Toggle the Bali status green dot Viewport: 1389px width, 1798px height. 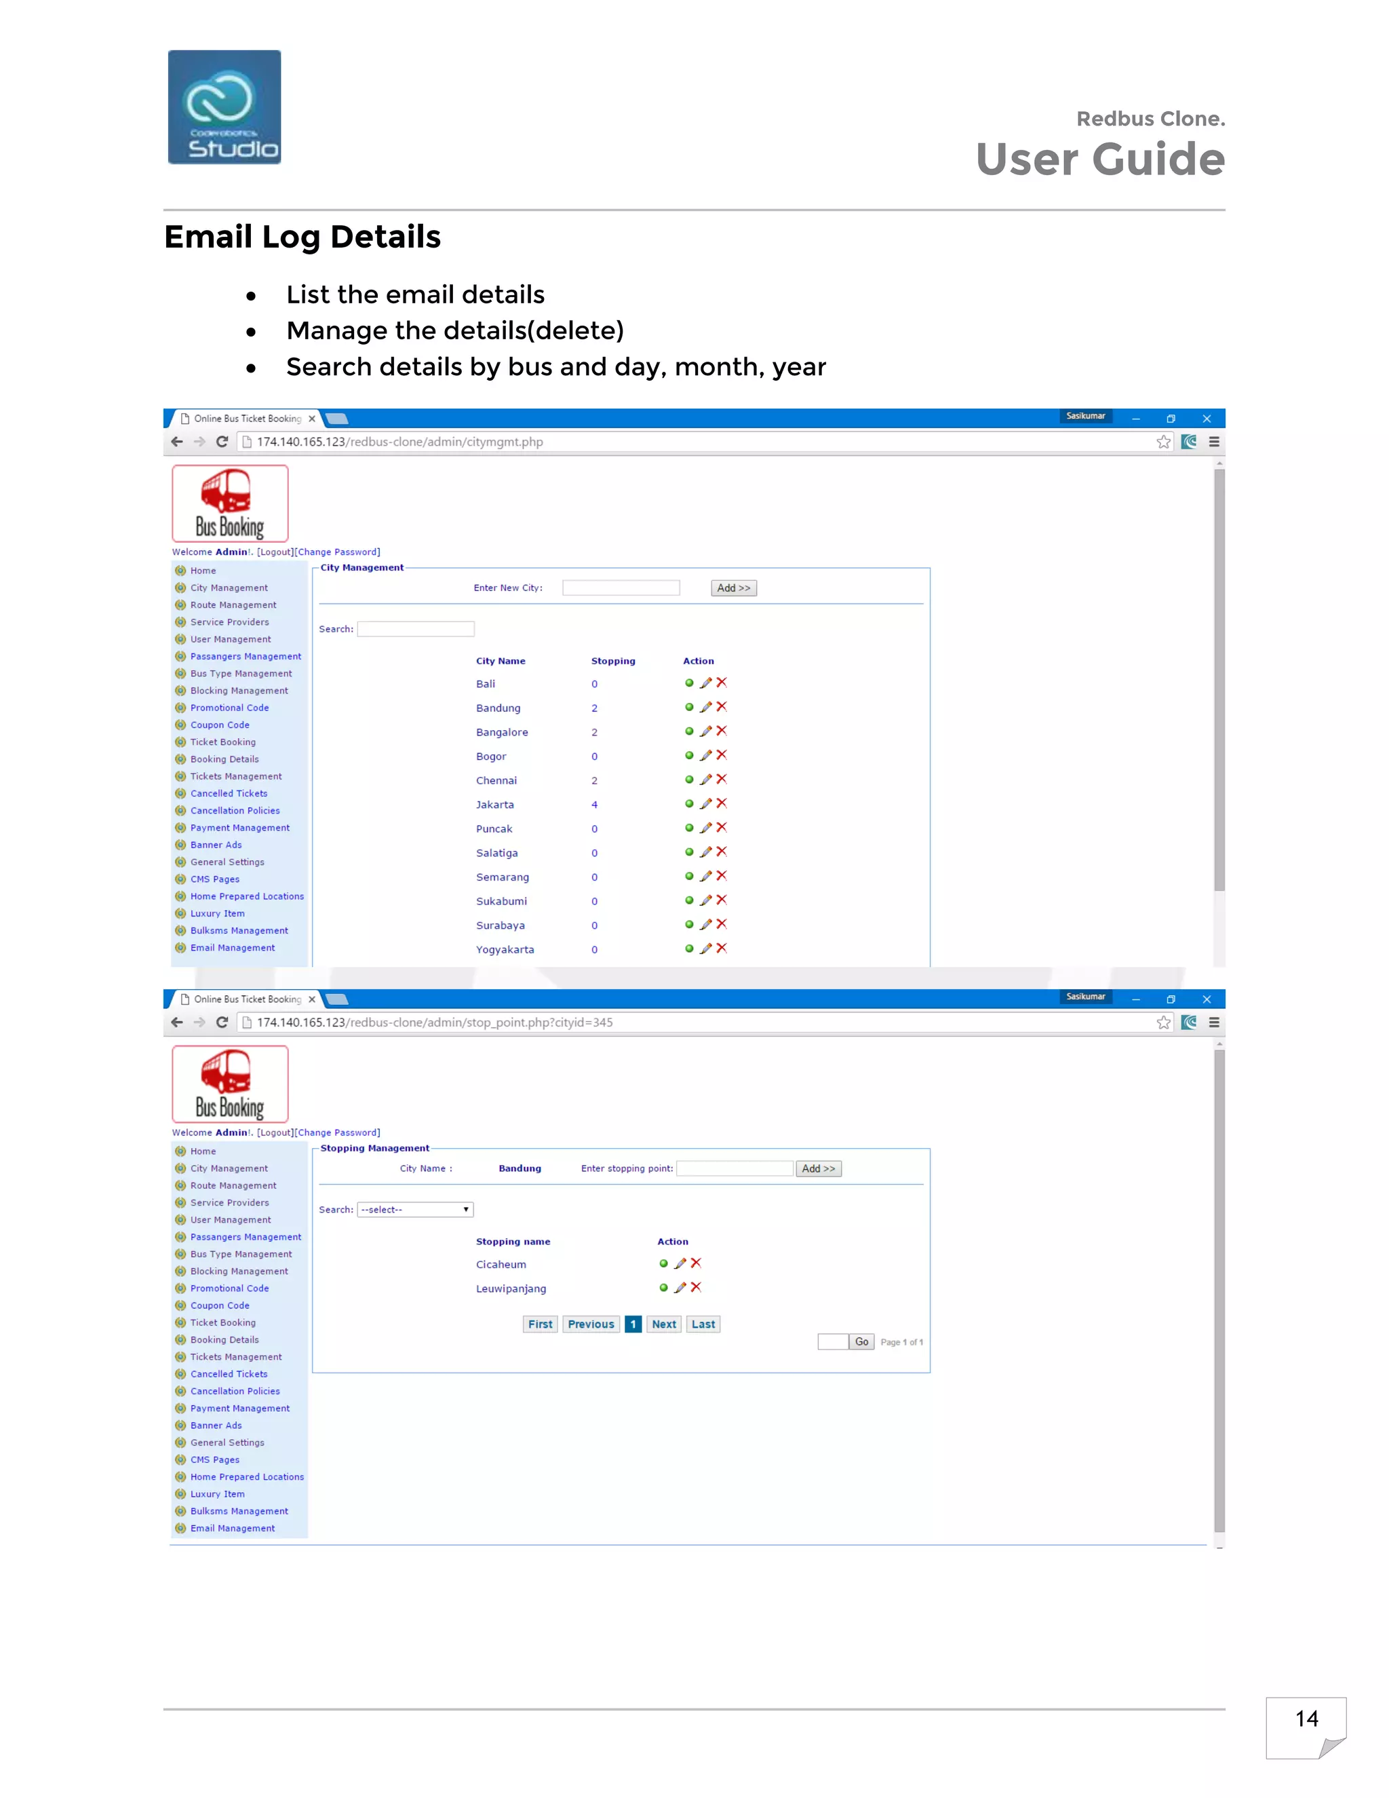click(x=690, y=683)
